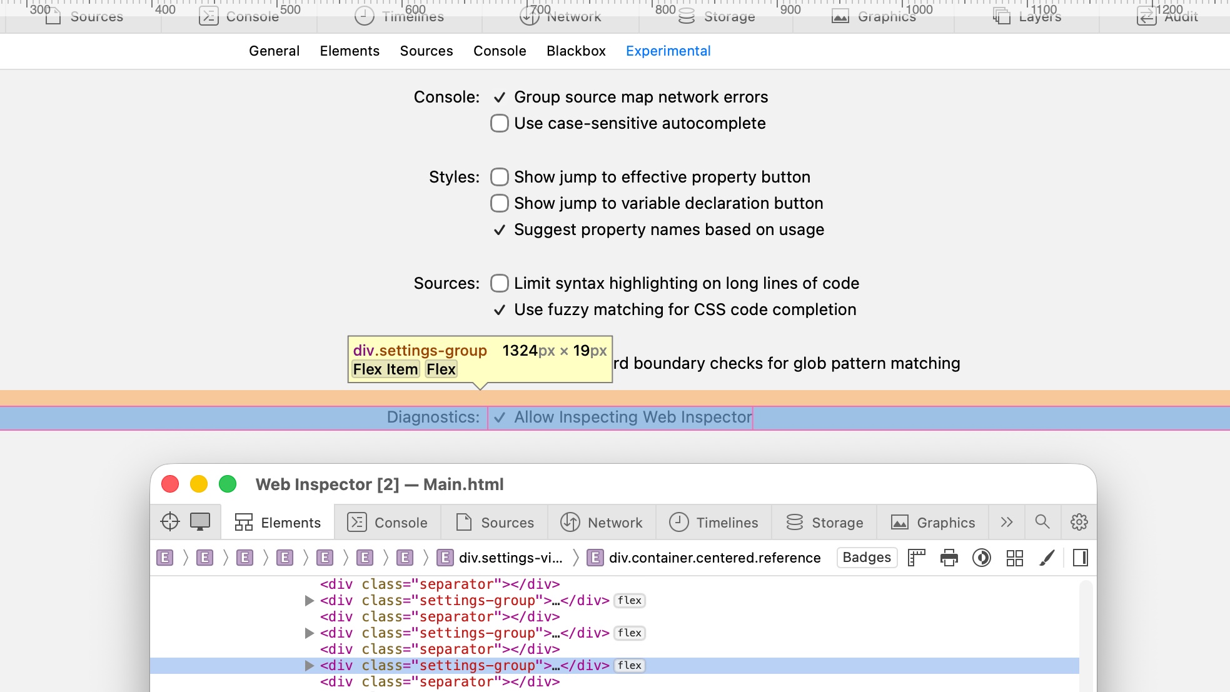Open the General settings tab

[x=274, y=51]
